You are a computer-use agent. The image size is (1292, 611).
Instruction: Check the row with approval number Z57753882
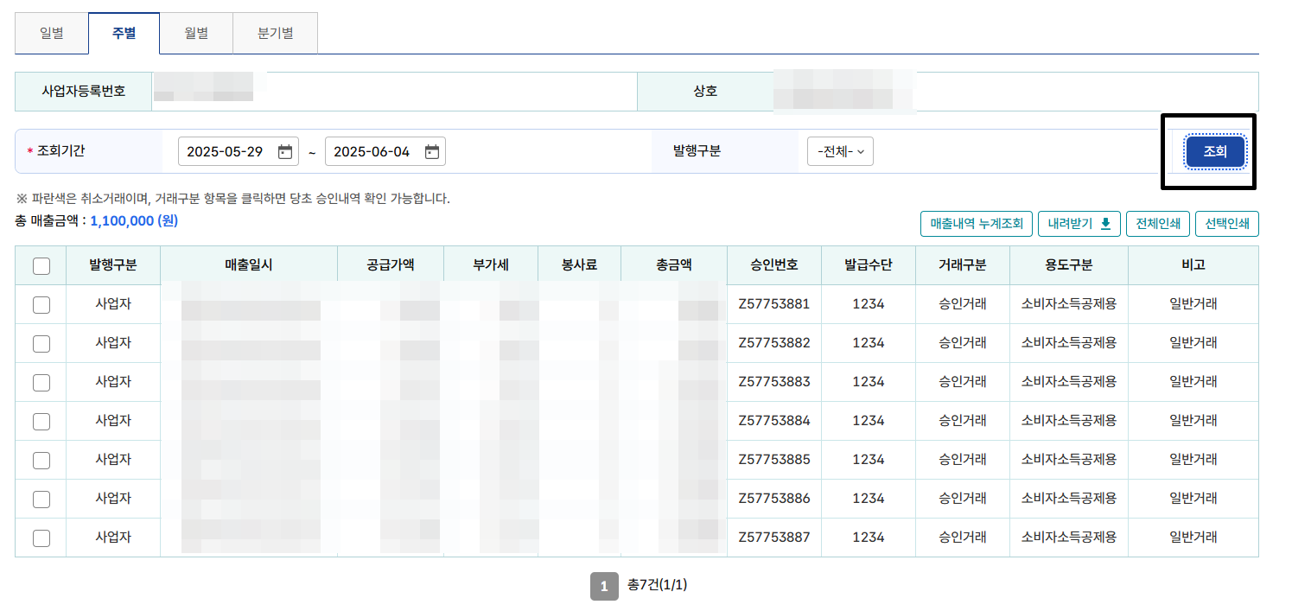tap(41, 343)
